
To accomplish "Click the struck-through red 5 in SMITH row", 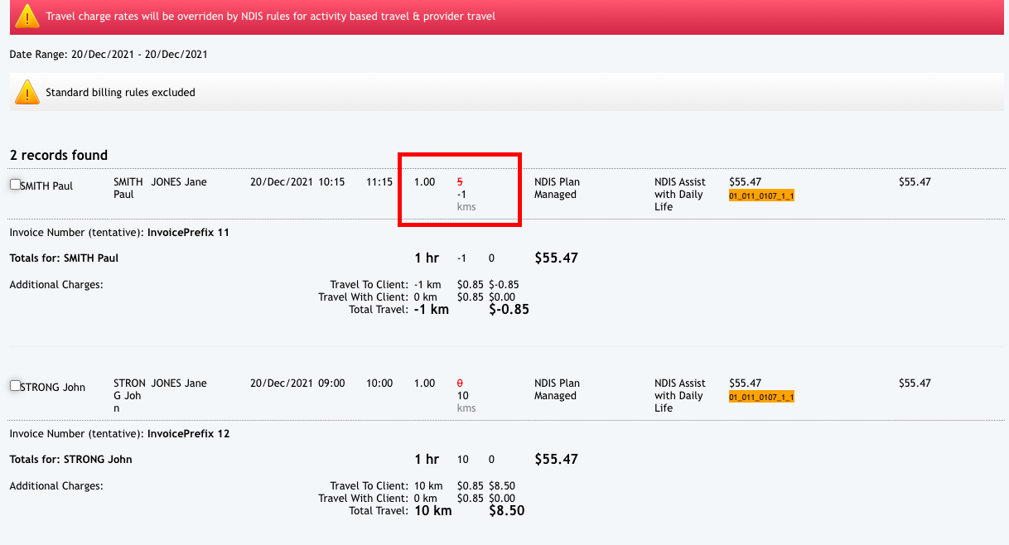I will [x=460, y=182].
